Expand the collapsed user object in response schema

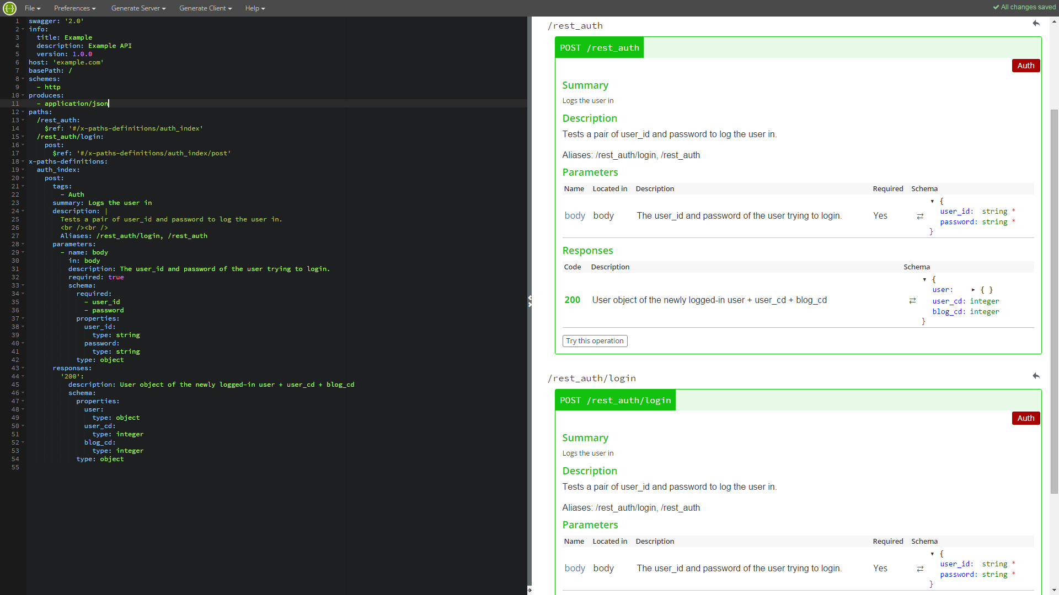pos(973,290)
